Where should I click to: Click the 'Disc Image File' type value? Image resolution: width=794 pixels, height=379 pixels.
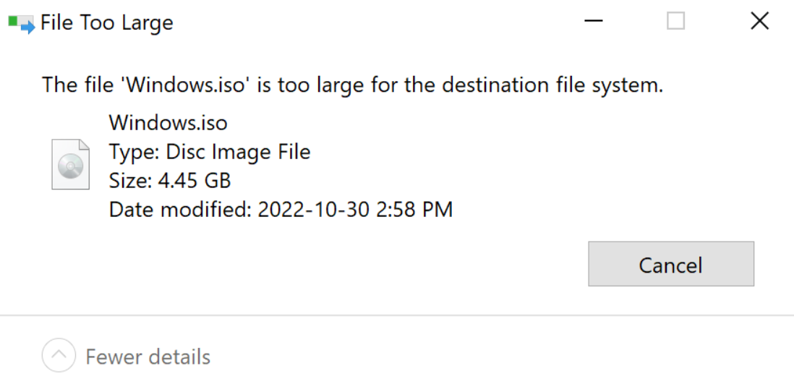click(x=238, y=152)
